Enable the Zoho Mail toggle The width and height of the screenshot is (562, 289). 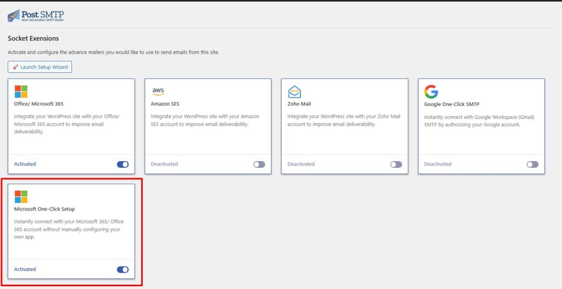(396, 164)
